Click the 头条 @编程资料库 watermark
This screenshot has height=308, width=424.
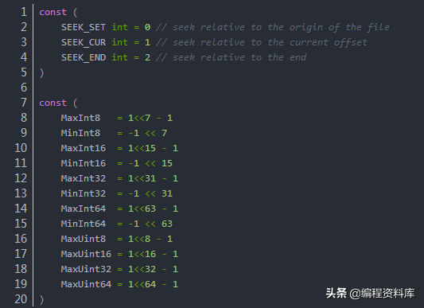370,293
